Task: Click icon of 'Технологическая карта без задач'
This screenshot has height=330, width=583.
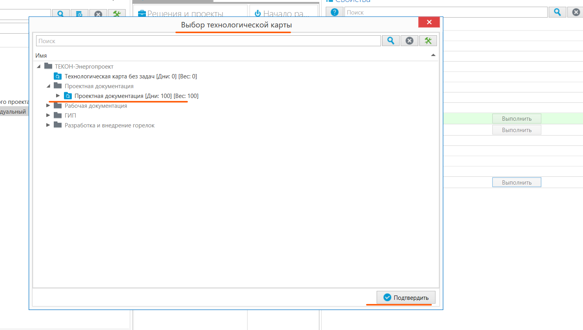Action: point(58,76)
